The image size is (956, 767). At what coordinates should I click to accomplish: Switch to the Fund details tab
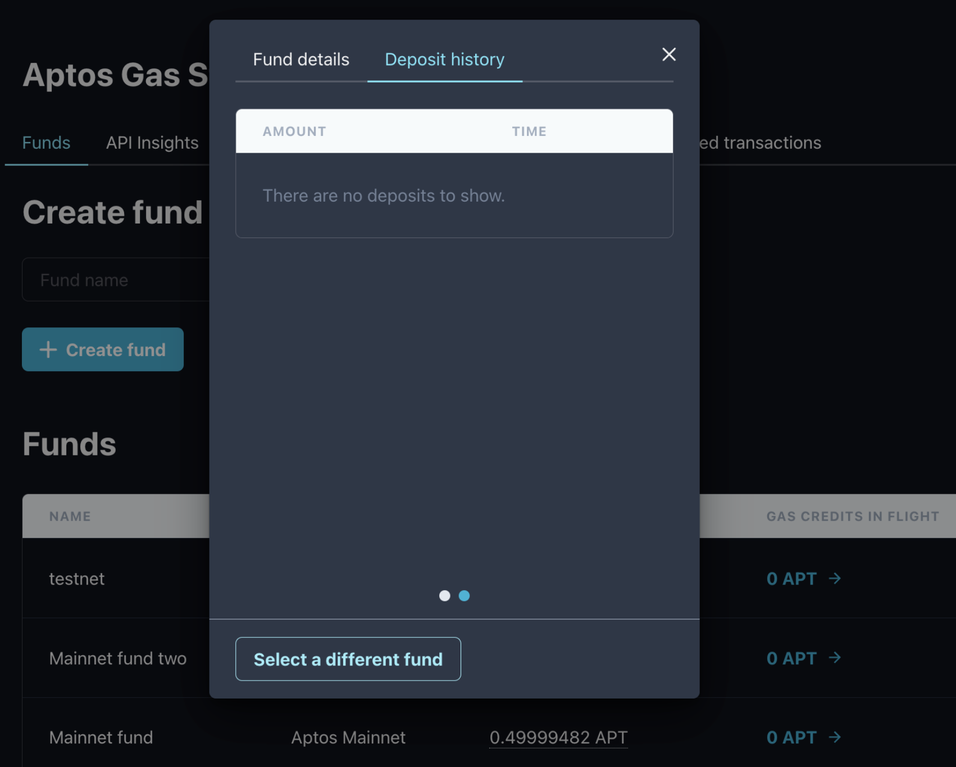(301, 60)
